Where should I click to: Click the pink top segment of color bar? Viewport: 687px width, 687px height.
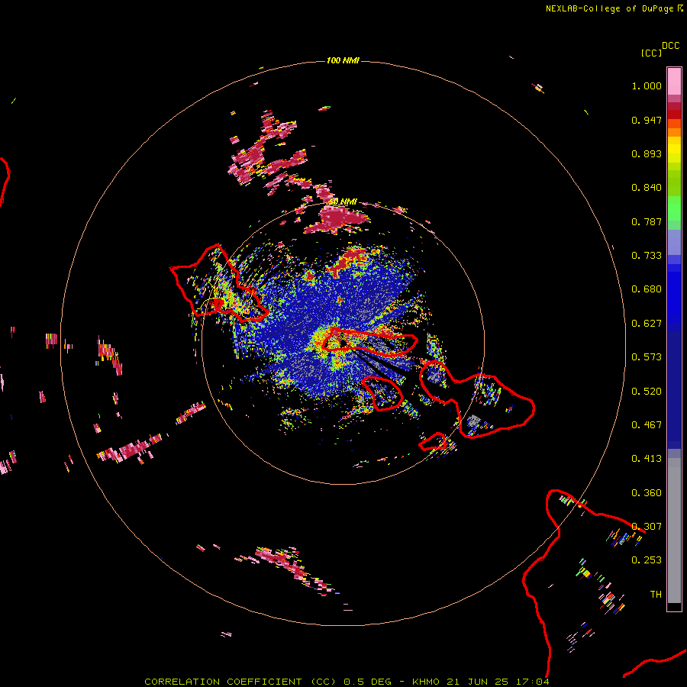click(674, 82)
